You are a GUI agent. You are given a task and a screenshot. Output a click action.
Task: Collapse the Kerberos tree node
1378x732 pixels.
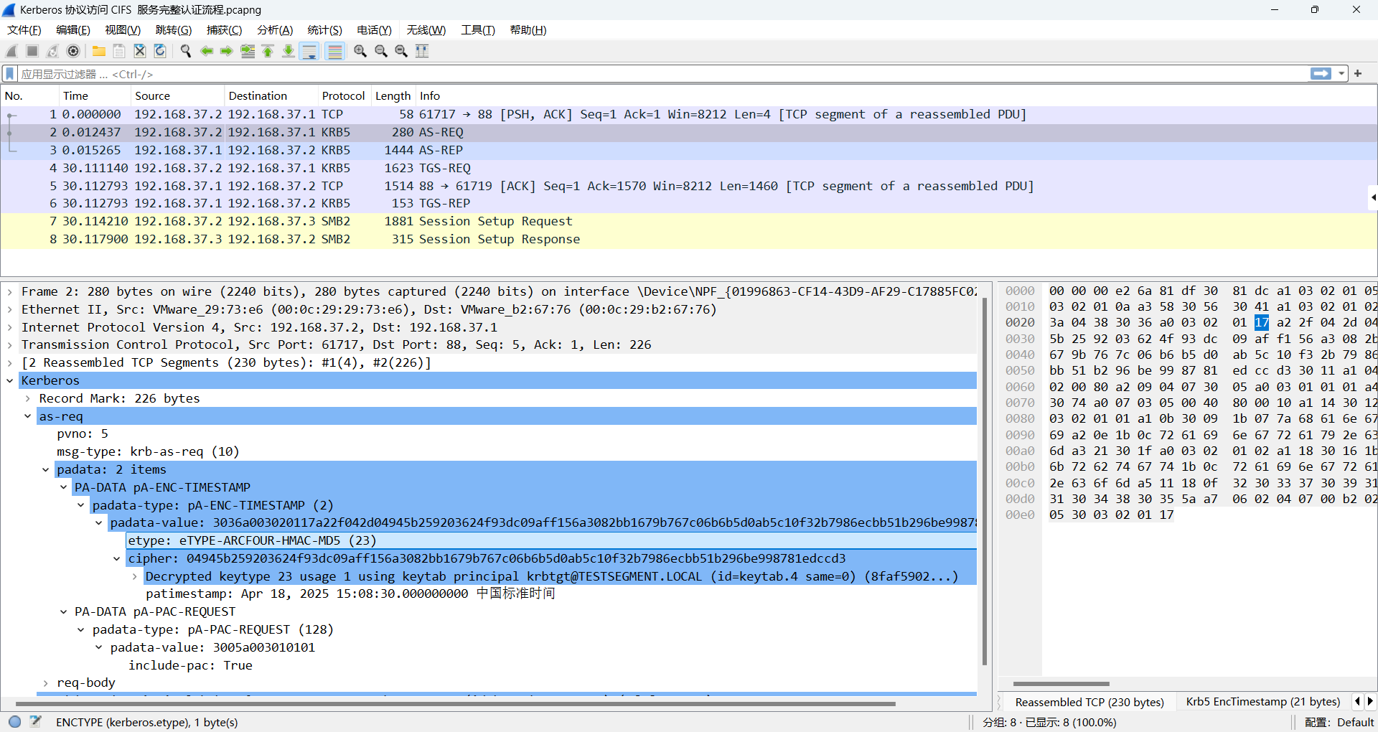(x=10, y=381)
